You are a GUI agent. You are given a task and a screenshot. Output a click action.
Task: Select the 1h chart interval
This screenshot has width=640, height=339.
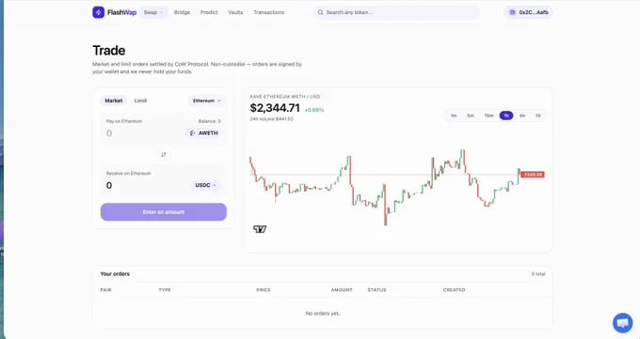(506, 116)
